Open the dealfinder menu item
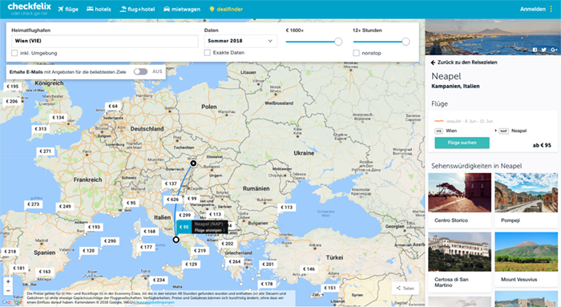The height and width of the screenshot is (307, 561). (226, 10)
